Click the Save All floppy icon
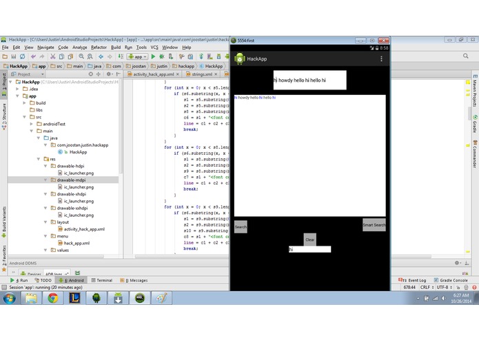 (14, 56)
